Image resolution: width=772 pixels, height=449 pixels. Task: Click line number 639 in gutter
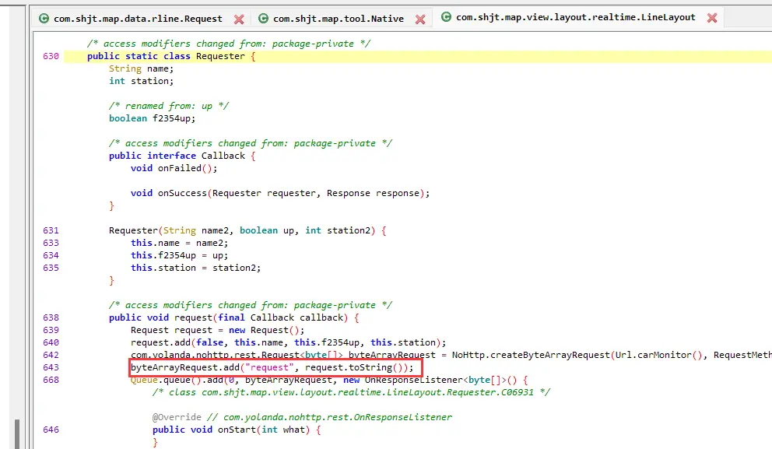coord(51,330)
